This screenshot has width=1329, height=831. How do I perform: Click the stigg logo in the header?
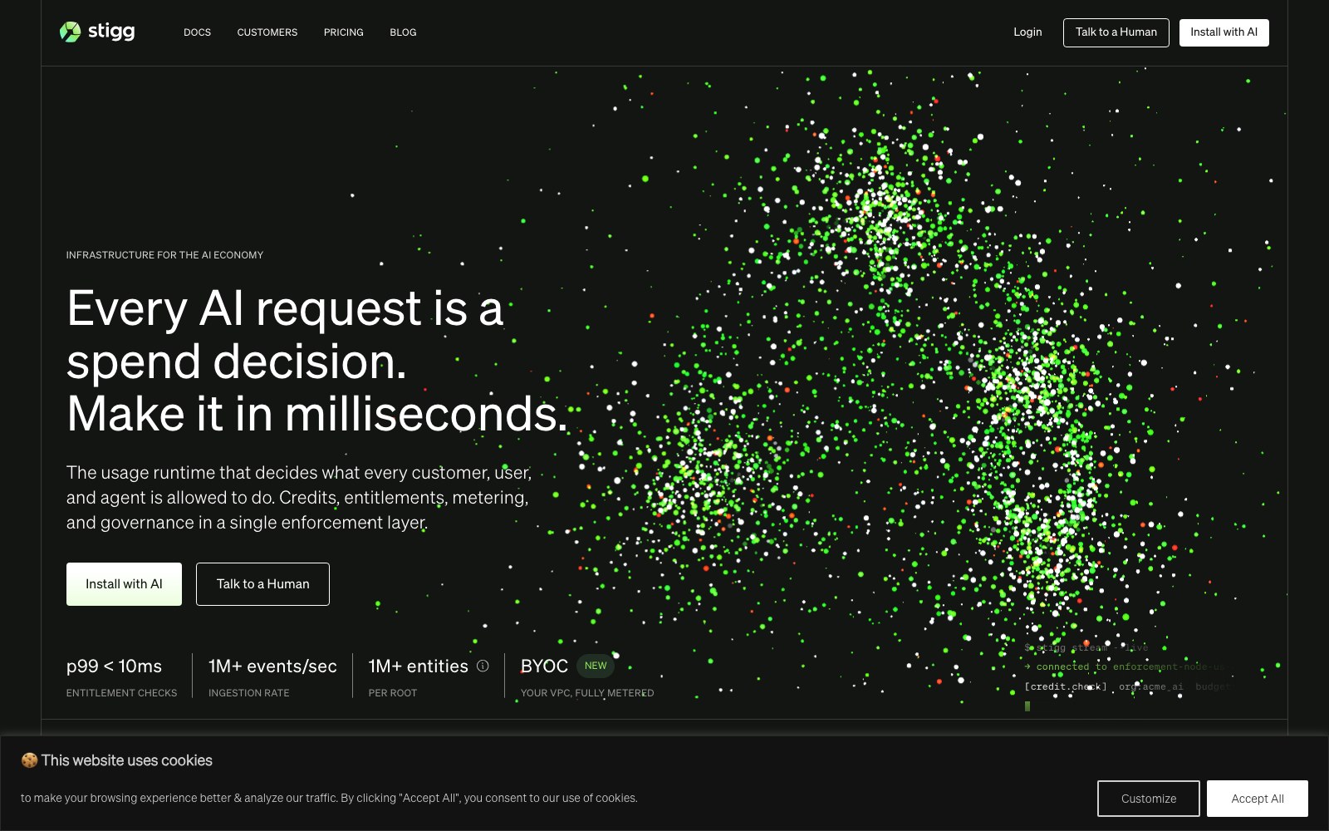click(x=97, y=32)
